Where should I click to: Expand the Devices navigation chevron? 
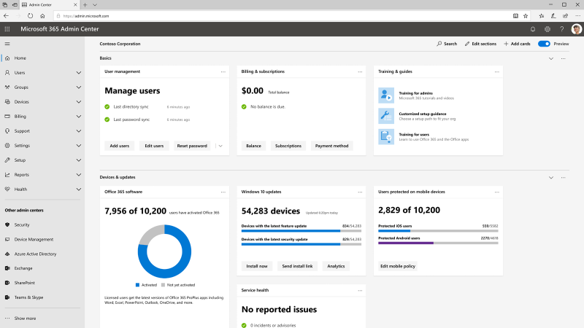pyautogui.click(x=79, y=102)
